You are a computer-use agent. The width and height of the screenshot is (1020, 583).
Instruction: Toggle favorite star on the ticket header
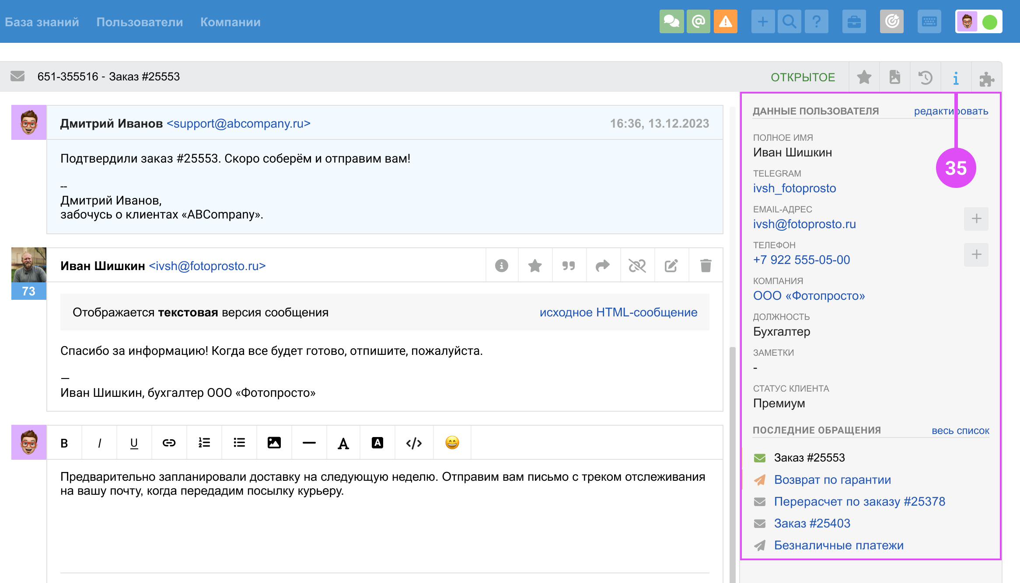[864, 77]
